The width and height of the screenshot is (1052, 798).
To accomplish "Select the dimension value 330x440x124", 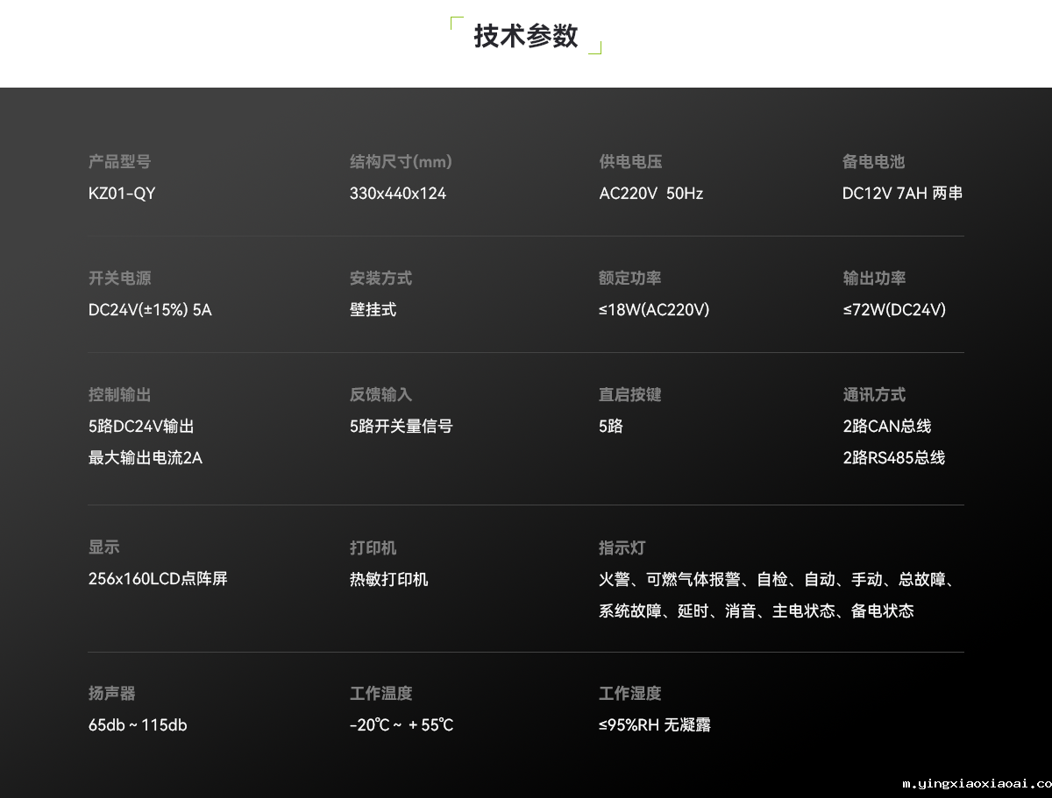I will coord(397,194).
